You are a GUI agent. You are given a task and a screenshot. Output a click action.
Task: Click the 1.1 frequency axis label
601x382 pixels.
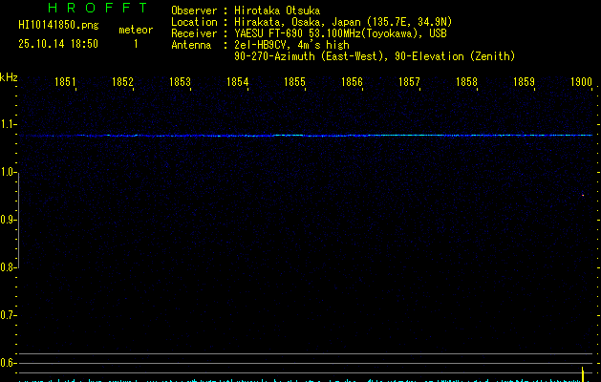pos(9,125)
